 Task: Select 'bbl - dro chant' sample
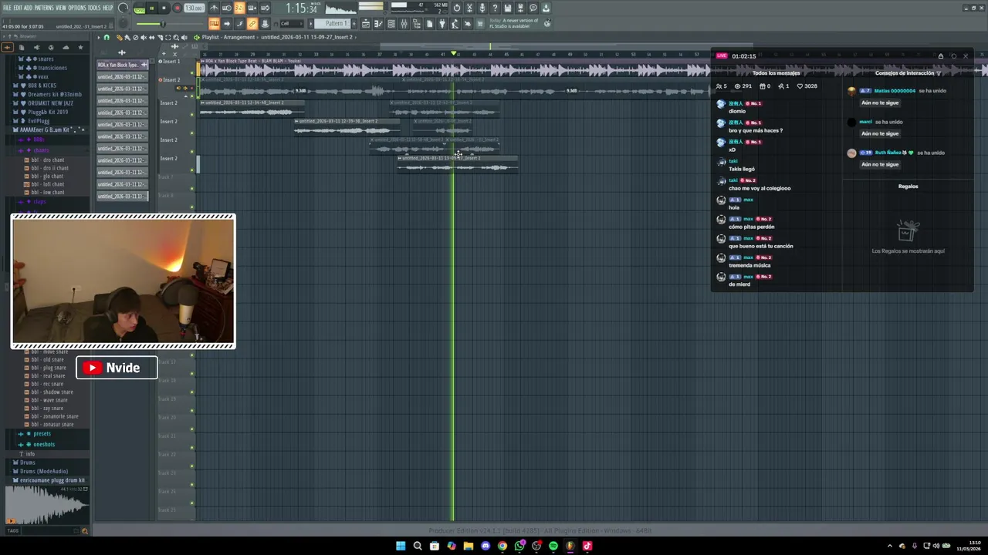coord(46,160)
